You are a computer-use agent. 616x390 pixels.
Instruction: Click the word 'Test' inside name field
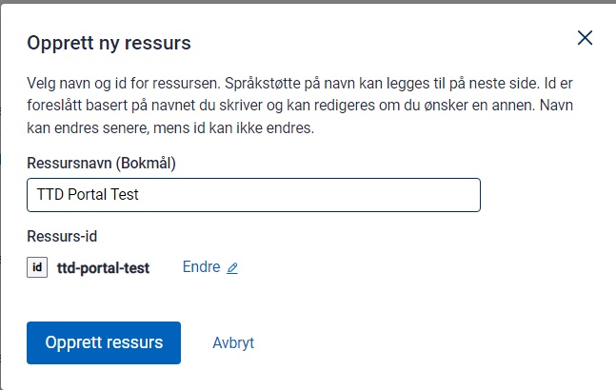tap(124, 194)
